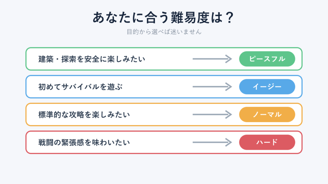Click the green-bordered card's empty area
328x184 pixels.
[167, 59]
